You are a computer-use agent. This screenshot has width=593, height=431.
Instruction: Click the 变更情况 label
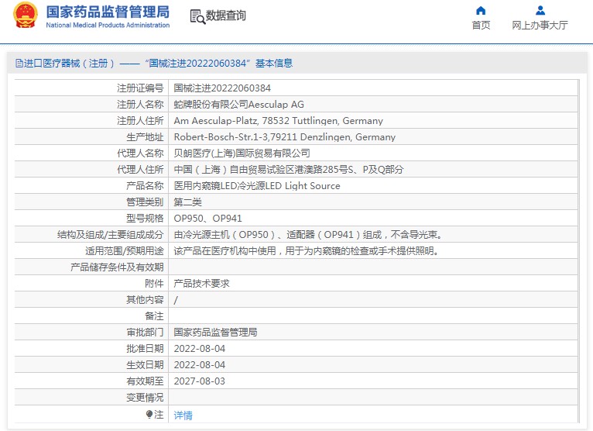click(x=145, y=398)
